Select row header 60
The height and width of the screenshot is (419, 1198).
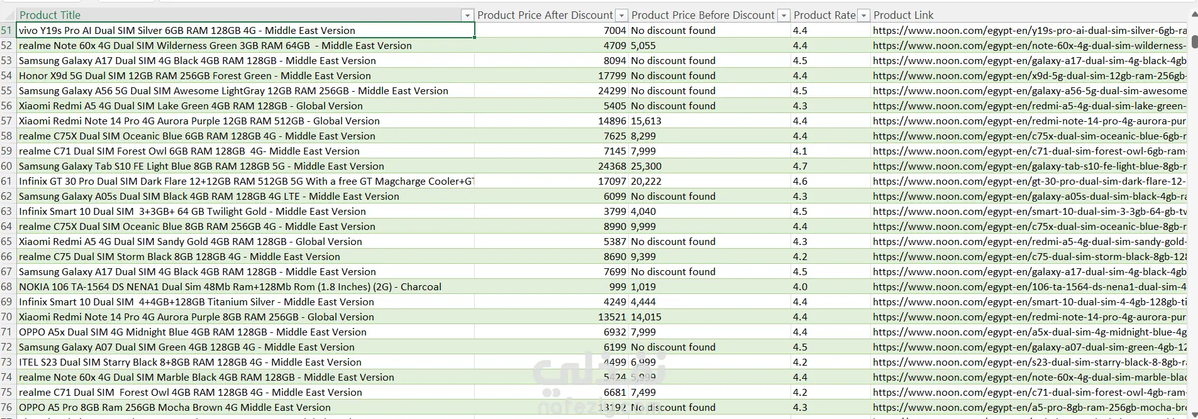8,166
